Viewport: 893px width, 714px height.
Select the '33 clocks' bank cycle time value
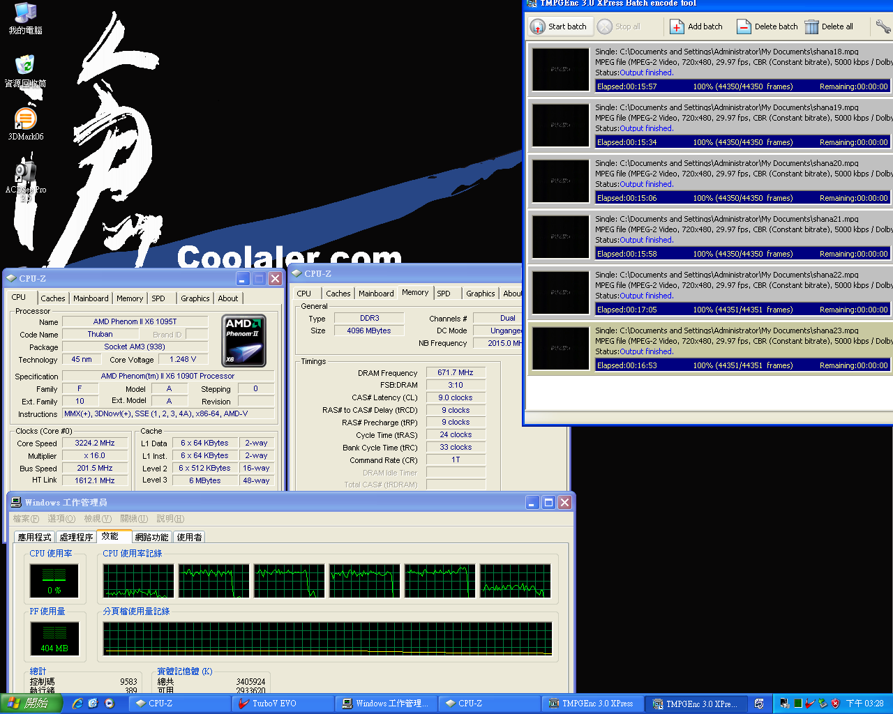tap(456, 447)
